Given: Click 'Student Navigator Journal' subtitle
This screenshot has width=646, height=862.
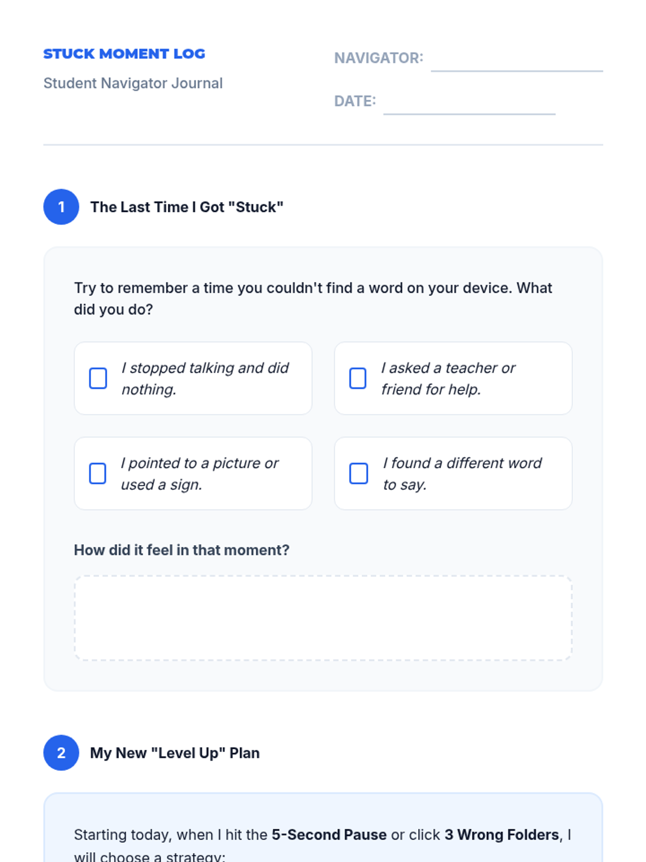Looking at the screenshot, I should [x=133, y=84].
